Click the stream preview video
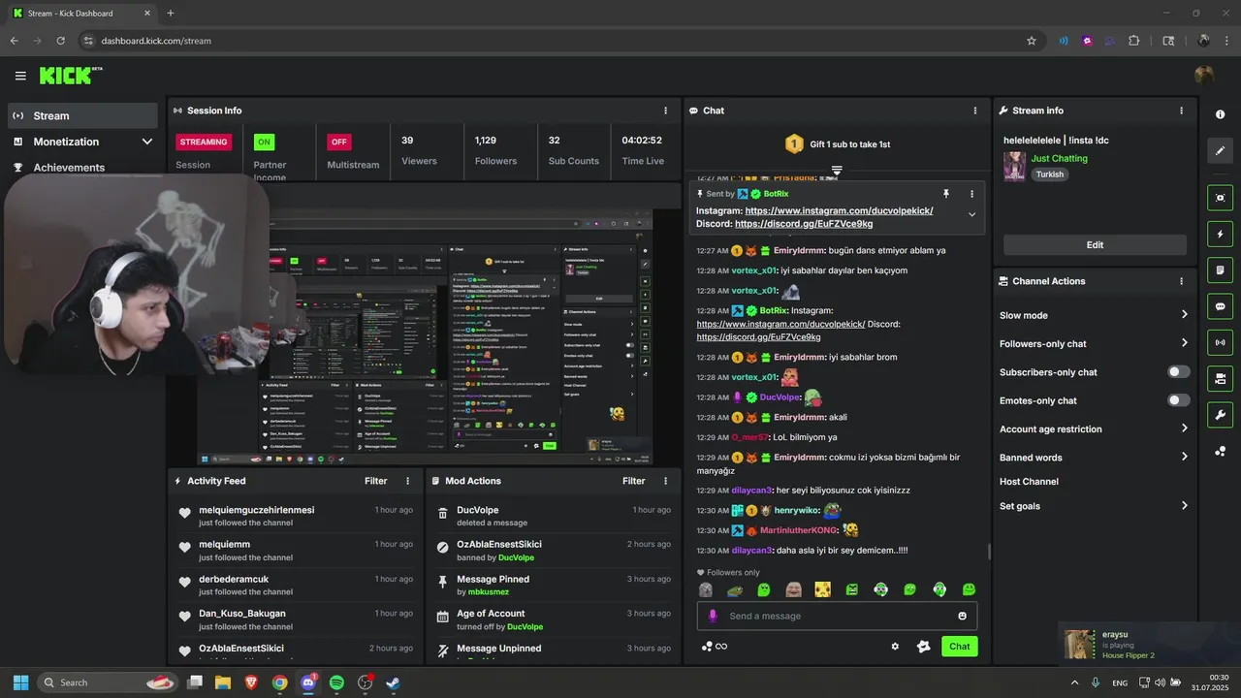Screen dimensions: 1241x698 click(425, 335)
